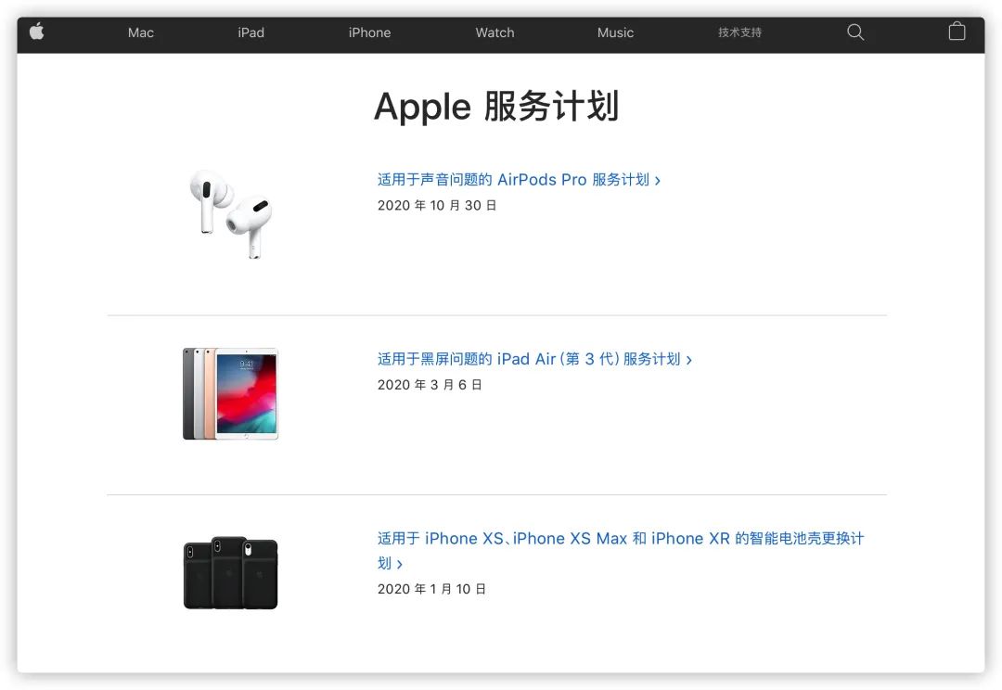Select Watch in the navigation bar
The image size is (1002, 690).
pyautogui.click(x=495, y=32)
